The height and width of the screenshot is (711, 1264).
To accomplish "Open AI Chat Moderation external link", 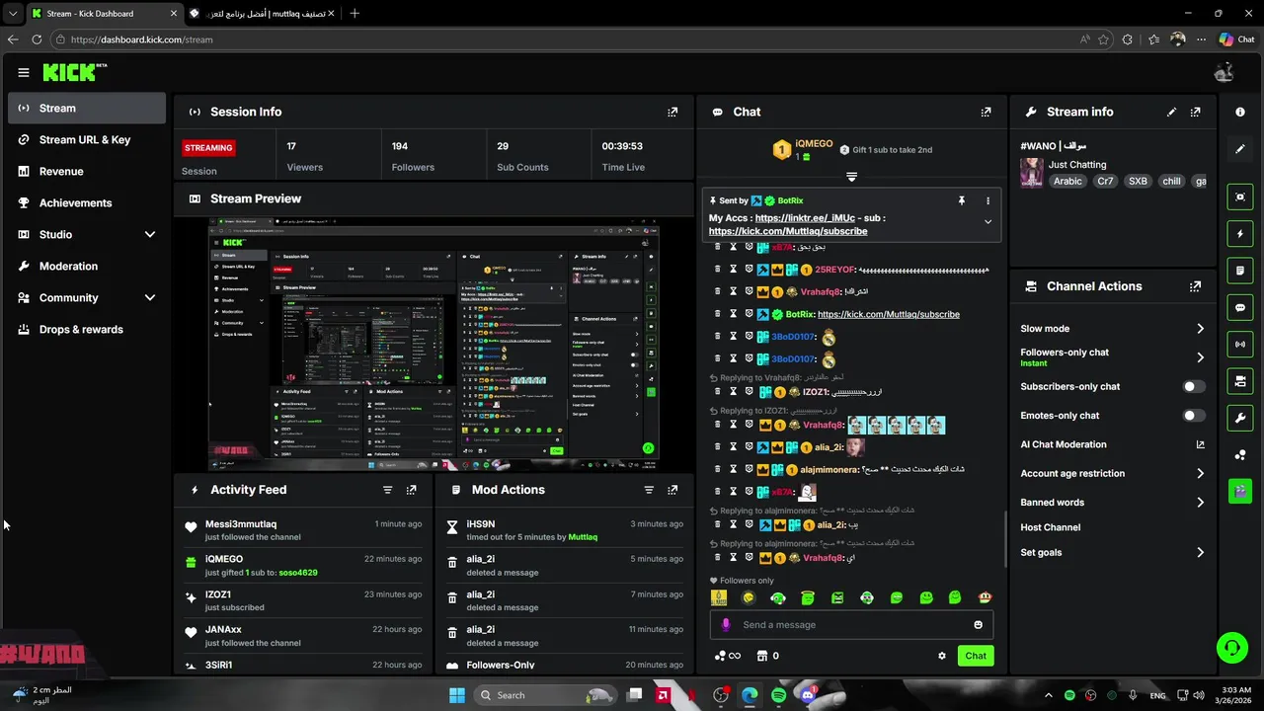I will click(x=1200, y=444).
